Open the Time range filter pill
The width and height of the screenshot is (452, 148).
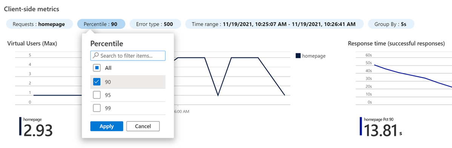274,24
